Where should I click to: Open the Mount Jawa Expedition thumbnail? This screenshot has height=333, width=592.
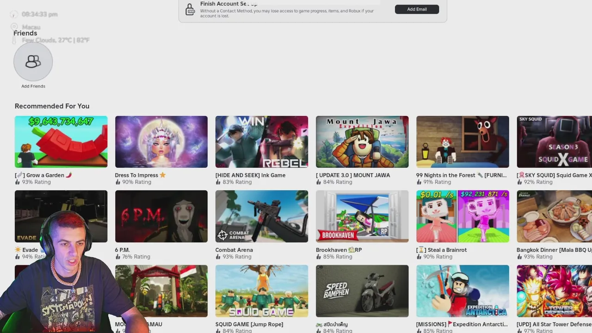click(x=362, y=142)
